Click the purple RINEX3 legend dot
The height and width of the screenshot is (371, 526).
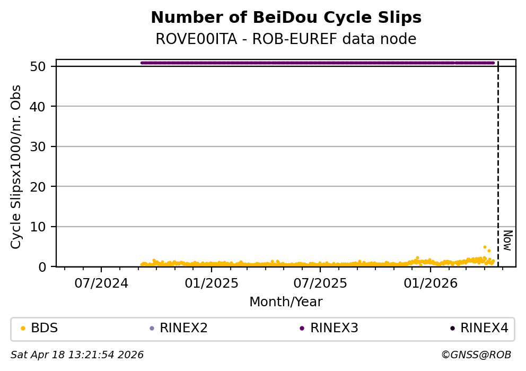click(302, 329)
